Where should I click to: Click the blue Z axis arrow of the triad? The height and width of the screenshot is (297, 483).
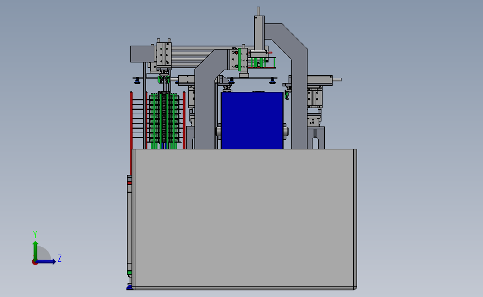[46, 261]
